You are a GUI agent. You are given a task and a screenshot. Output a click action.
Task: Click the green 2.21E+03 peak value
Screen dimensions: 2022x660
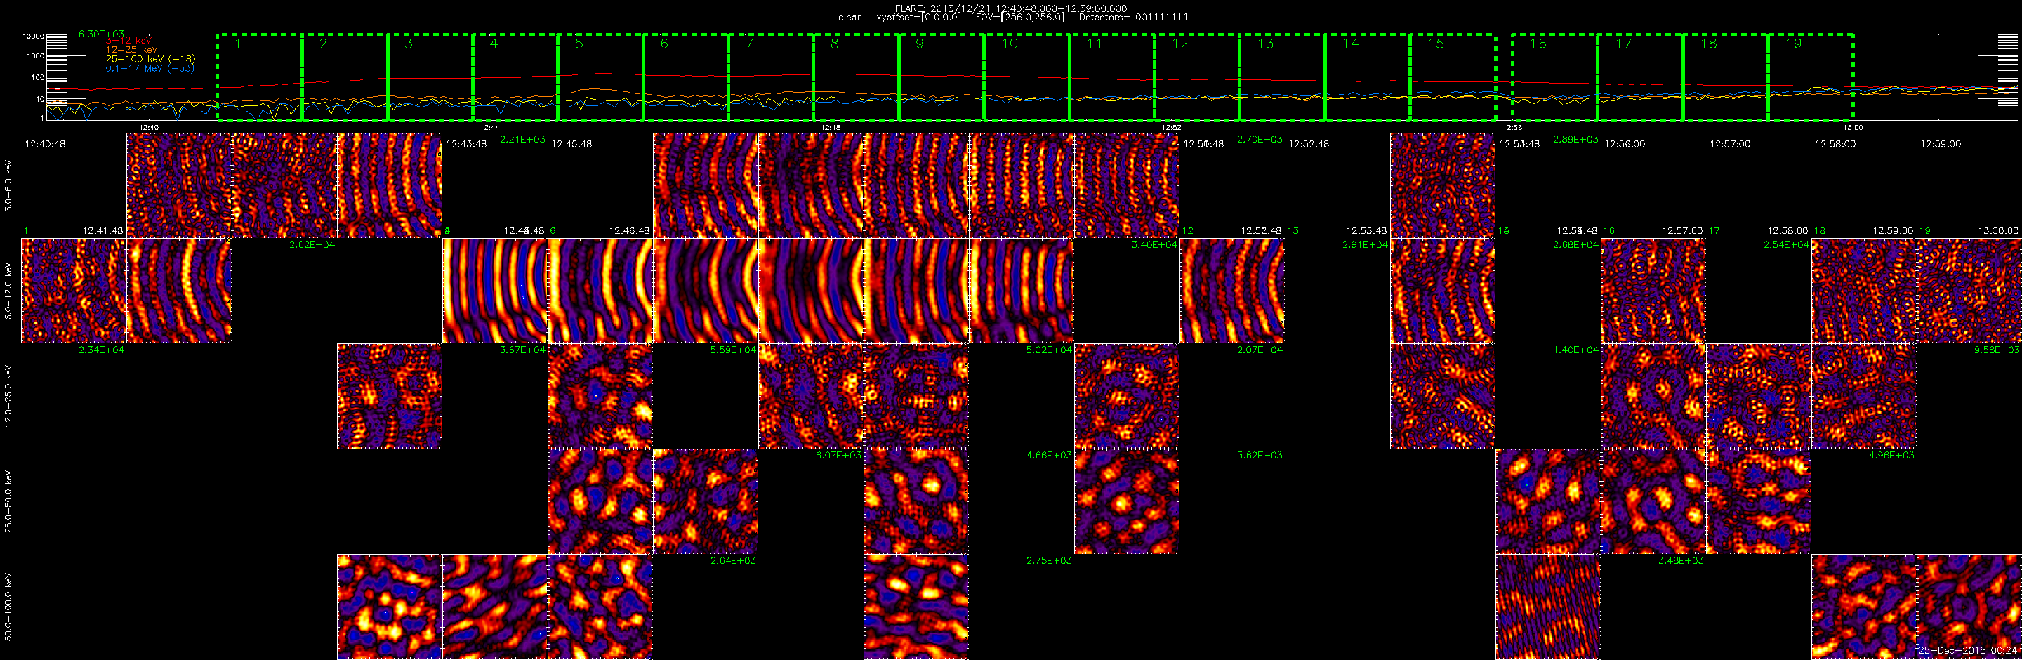pos(522,140)
